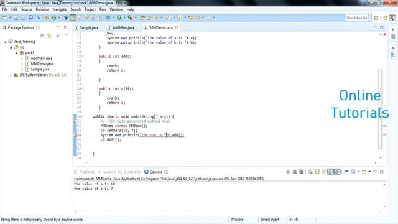Open the Project menu
The image size is (398, 224).
(x=90, y=9)
